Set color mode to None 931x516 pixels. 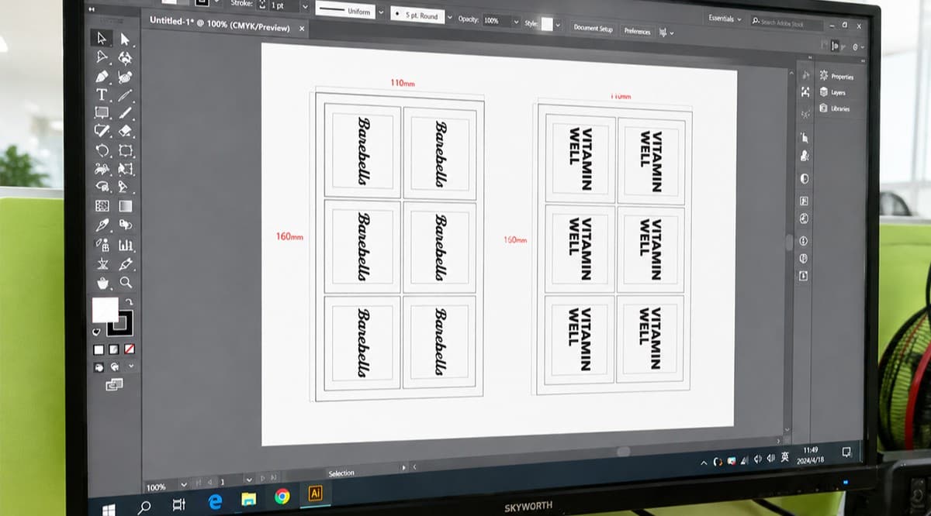pos(129,349)
